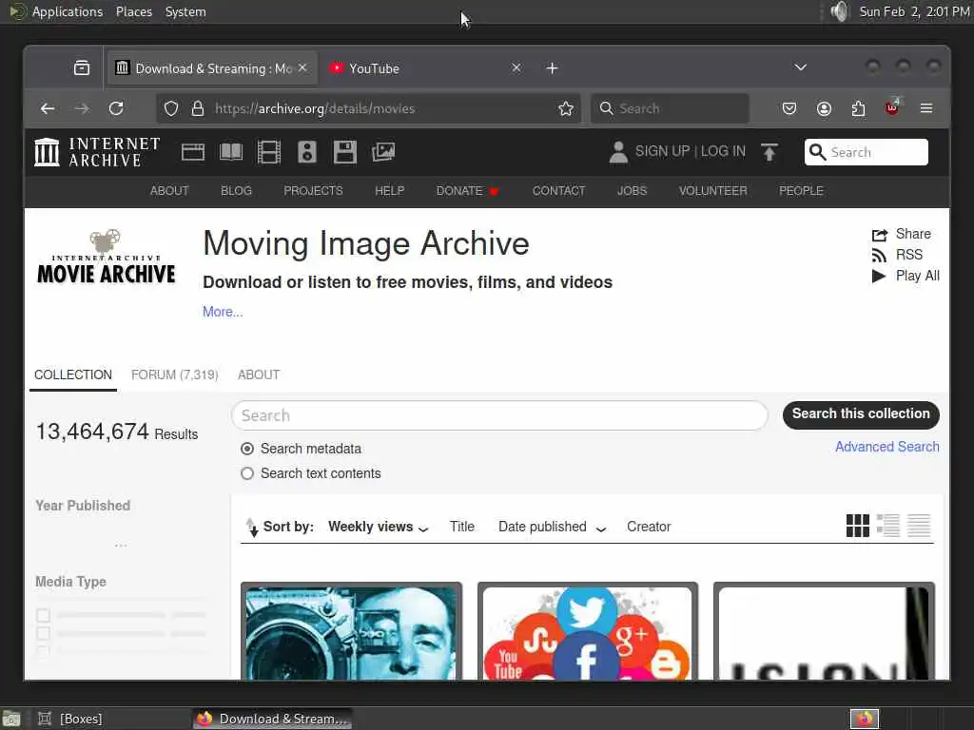Click the Search this collection button

click(x=861, y=414)
